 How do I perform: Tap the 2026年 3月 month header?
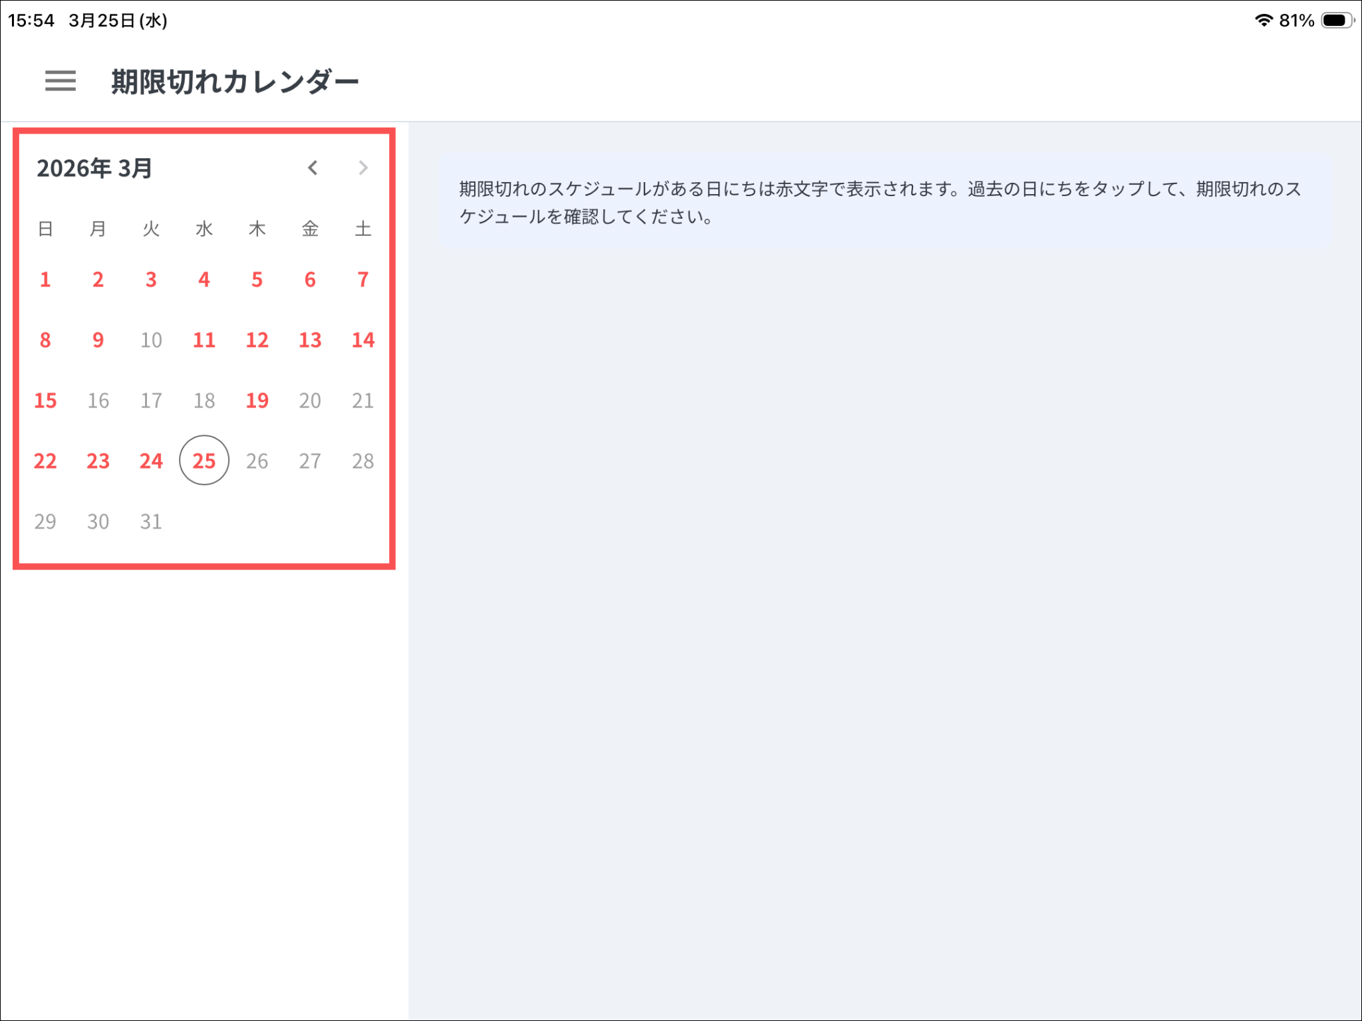[x=94, y=169]
